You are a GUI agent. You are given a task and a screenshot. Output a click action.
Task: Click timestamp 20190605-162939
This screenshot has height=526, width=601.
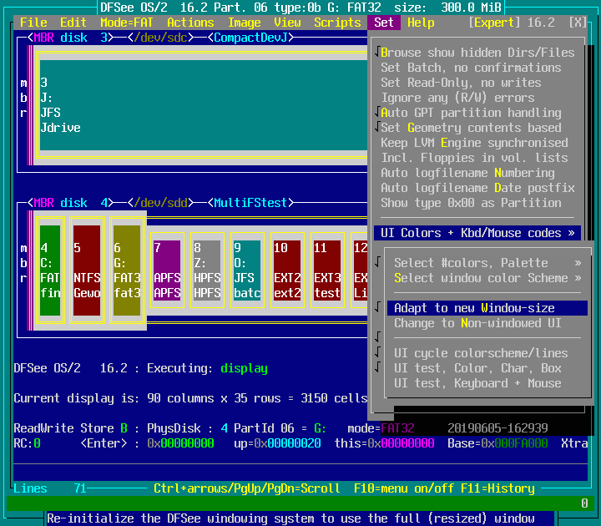coord(497,428)
